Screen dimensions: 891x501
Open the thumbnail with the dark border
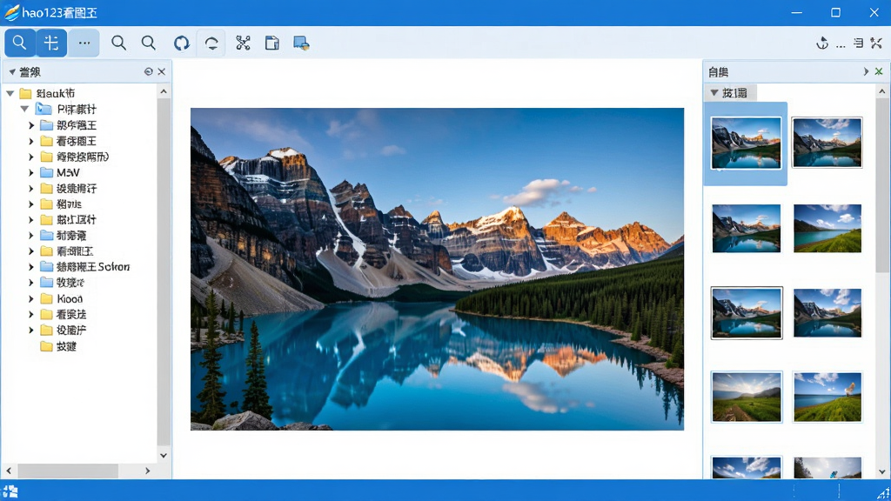747,313
